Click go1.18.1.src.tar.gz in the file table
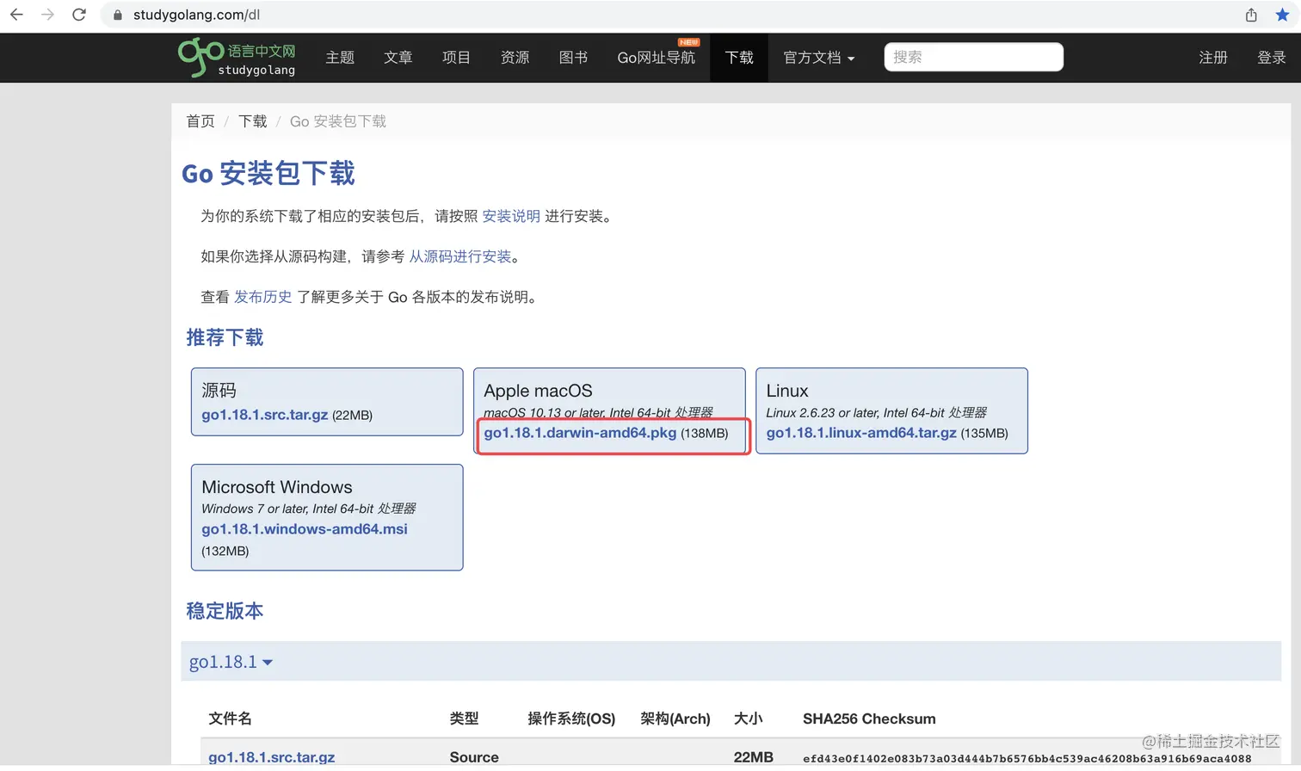 coord(271,757)
